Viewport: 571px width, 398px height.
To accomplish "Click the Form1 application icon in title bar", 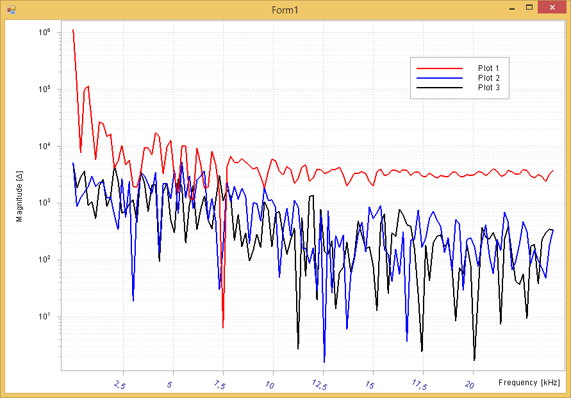I will pos(11,9).
